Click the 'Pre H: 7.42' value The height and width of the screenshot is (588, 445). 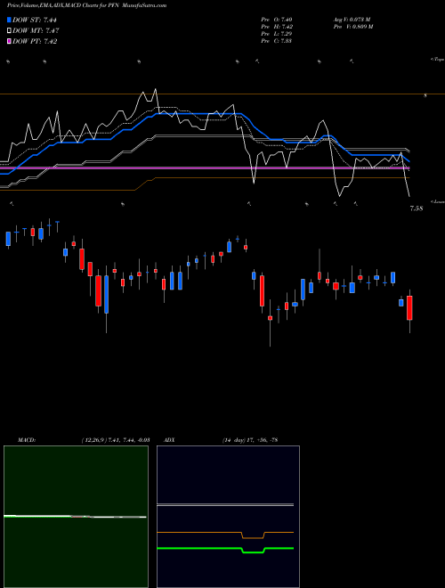pyautogui.click(x=277, y=27)
